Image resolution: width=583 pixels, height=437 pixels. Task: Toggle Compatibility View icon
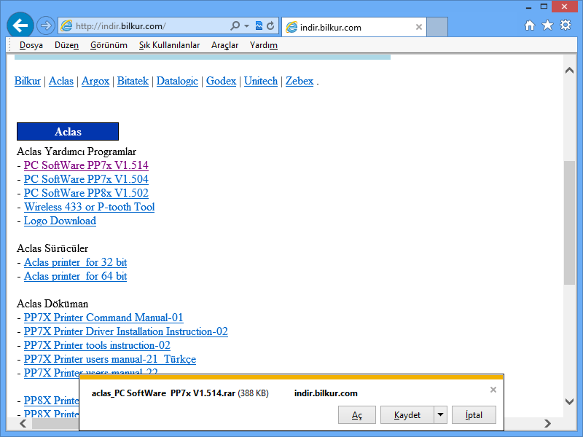(x=259, y=25)
